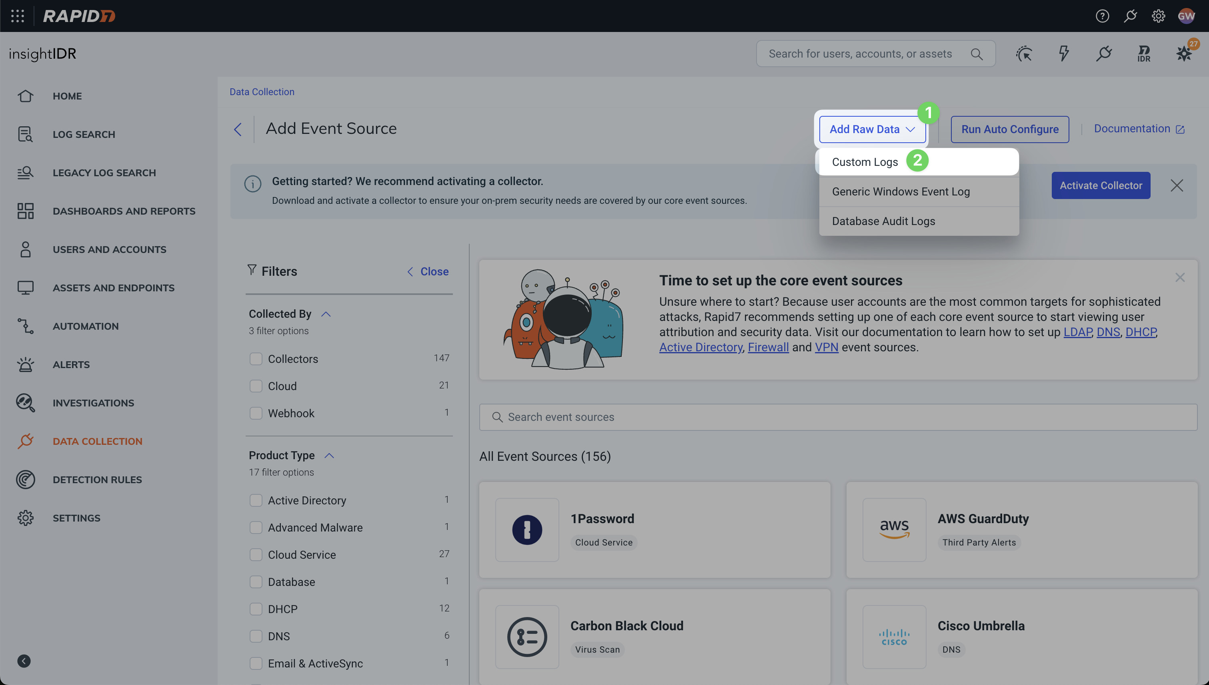Open Log Search in sidebar
Screen dimensions: 1209x685
84,134
